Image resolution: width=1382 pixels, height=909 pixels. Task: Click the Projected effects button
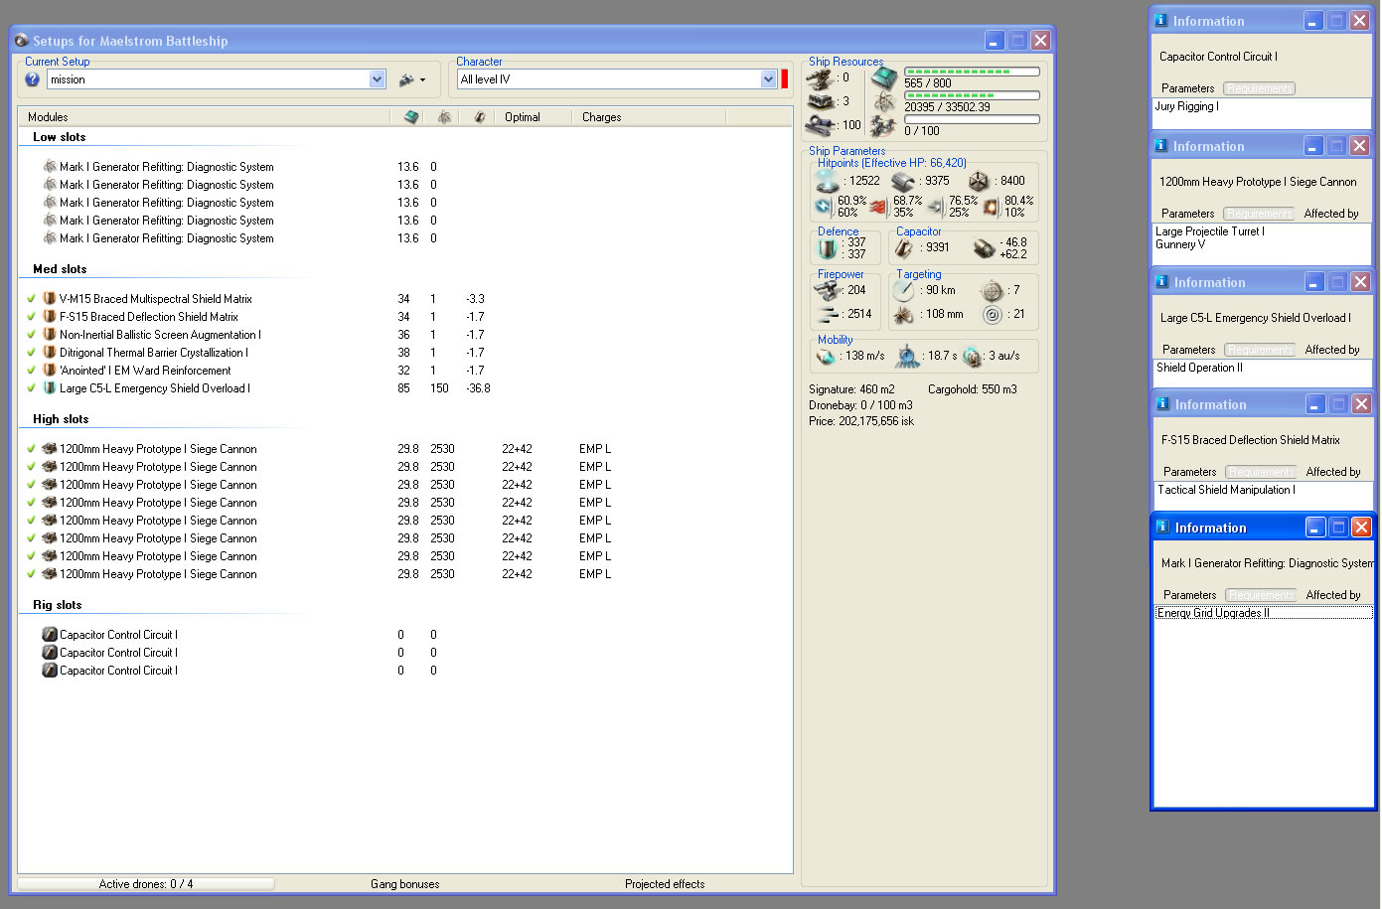(x=665, y=884)
